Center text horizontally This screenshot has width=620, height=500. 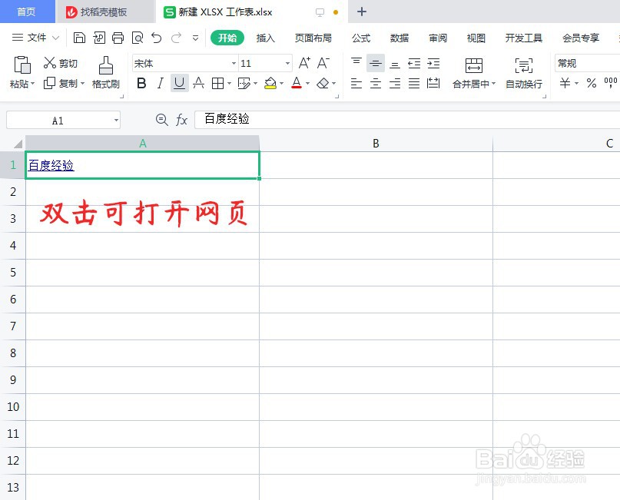[375, 83]
